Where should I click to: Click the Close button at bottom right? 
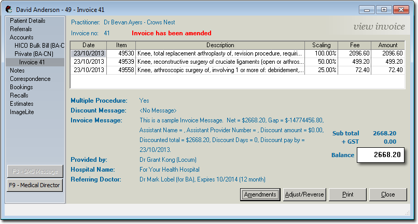click(388, 195)
